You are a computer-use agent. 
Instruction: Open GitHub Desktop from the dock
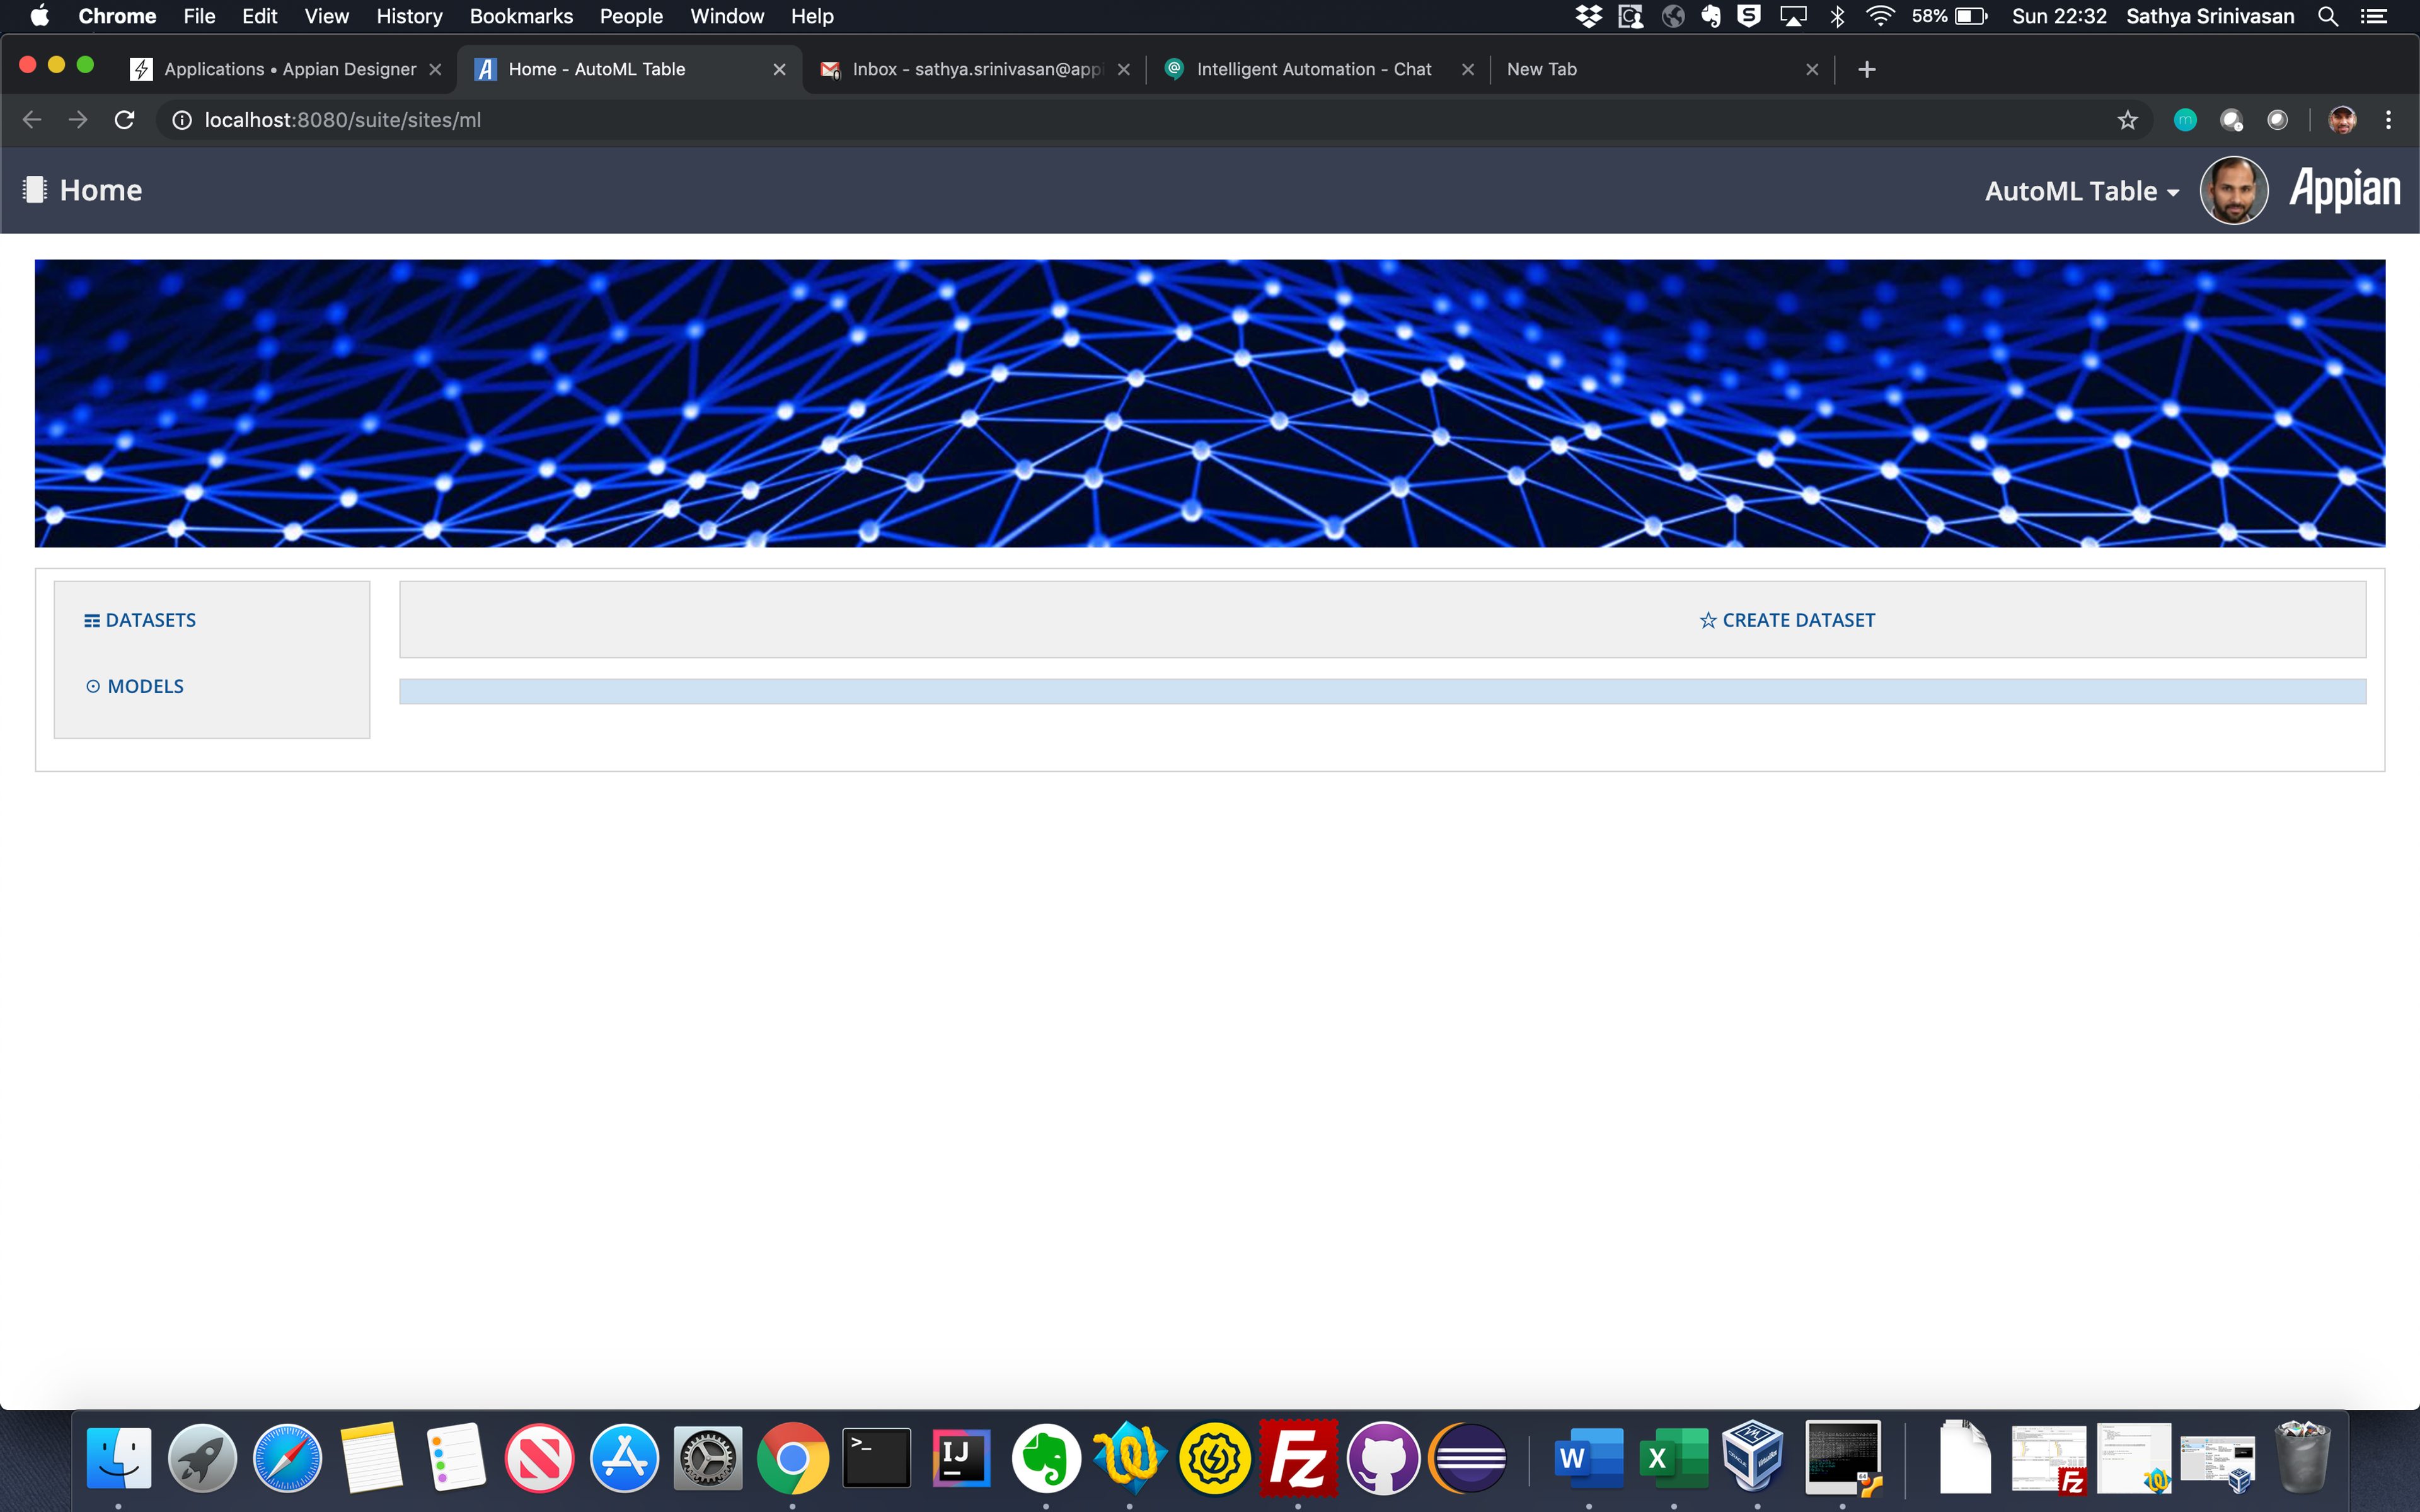1383,1458
